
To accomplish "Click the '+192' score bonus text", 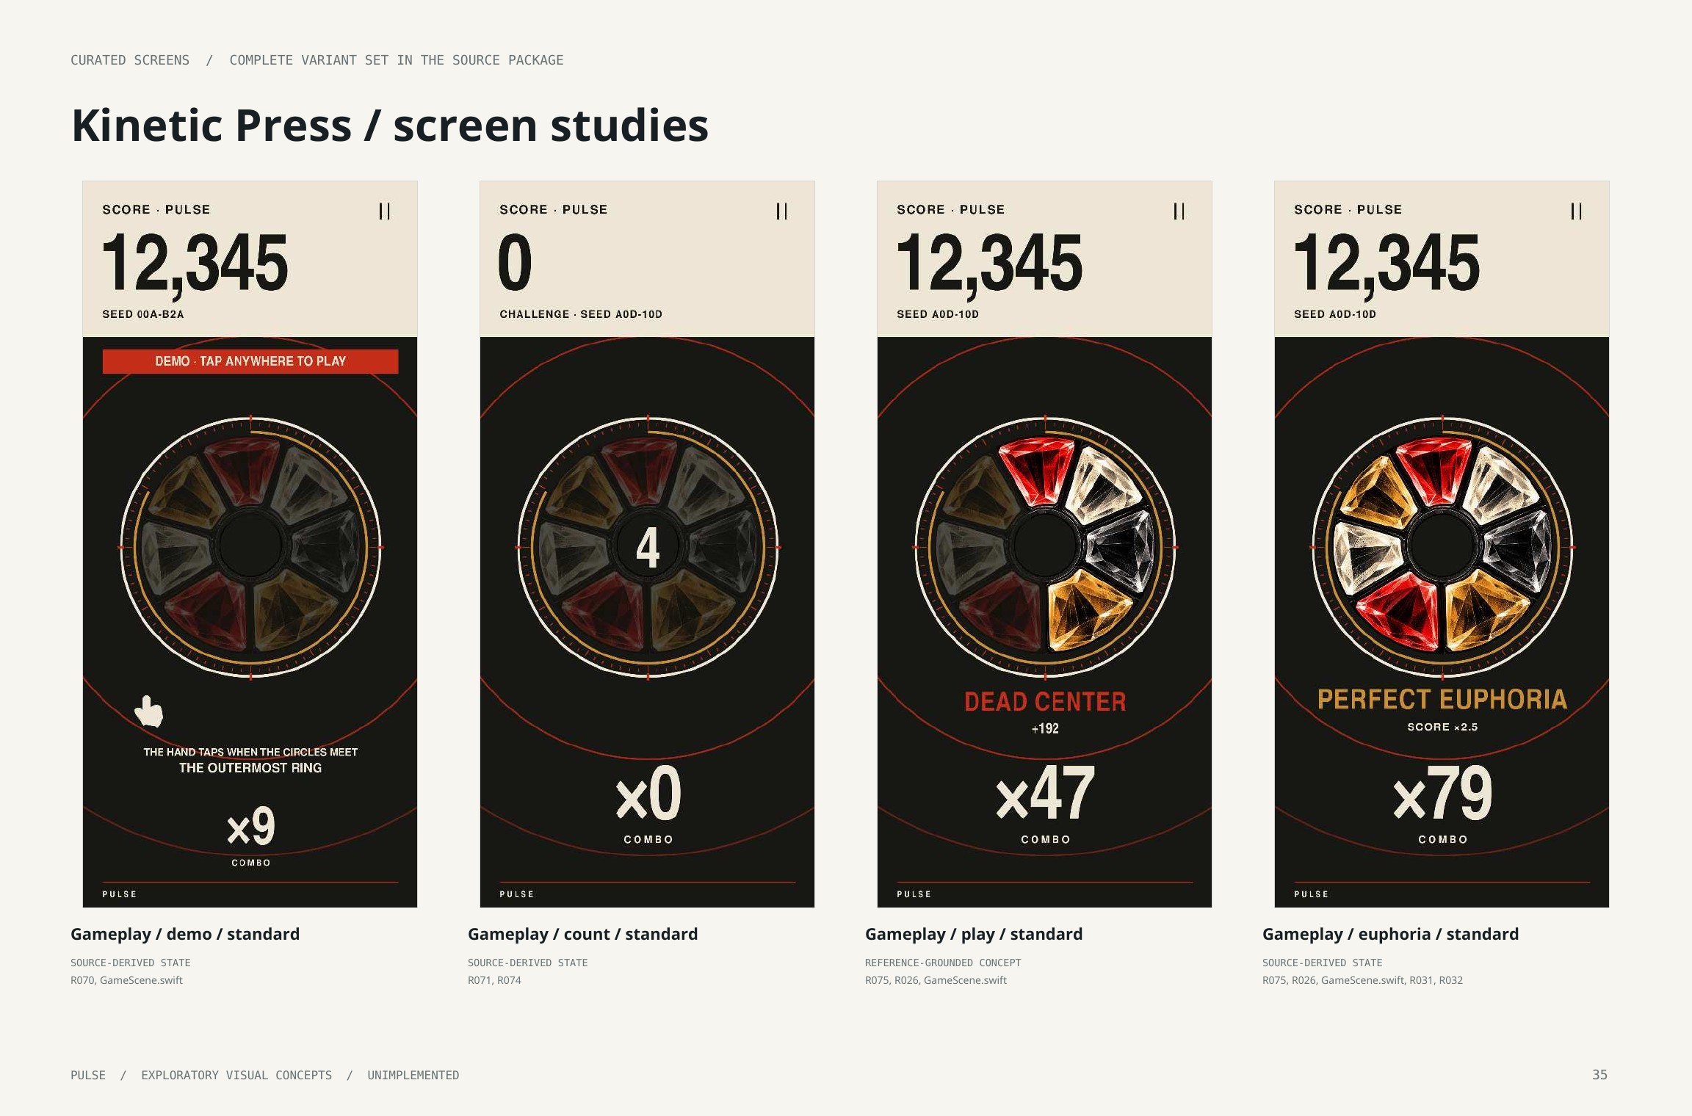I will (1045, 728).
